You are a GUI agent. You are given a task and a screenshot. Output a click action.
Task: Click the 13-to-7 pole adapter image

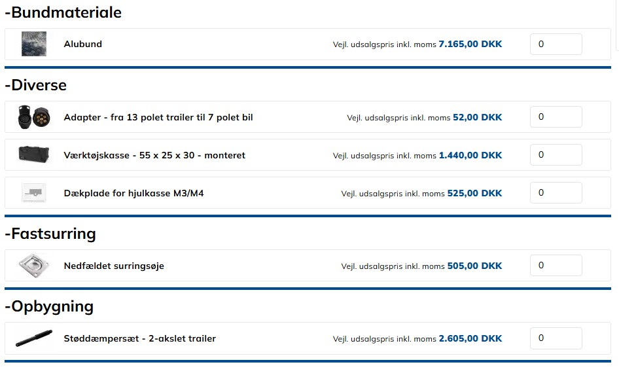tap(33, 118)
